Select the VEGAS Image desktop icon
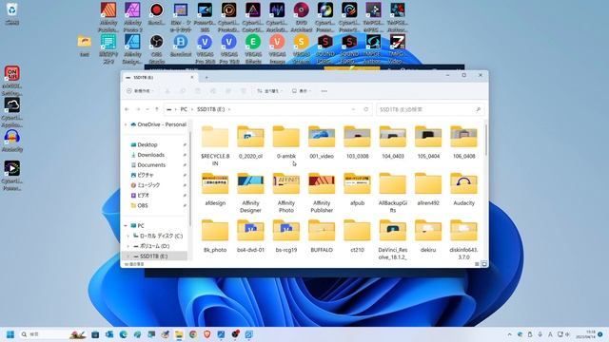Image resolution: width=609 pixels, height=342 pixels. [277, 49]
